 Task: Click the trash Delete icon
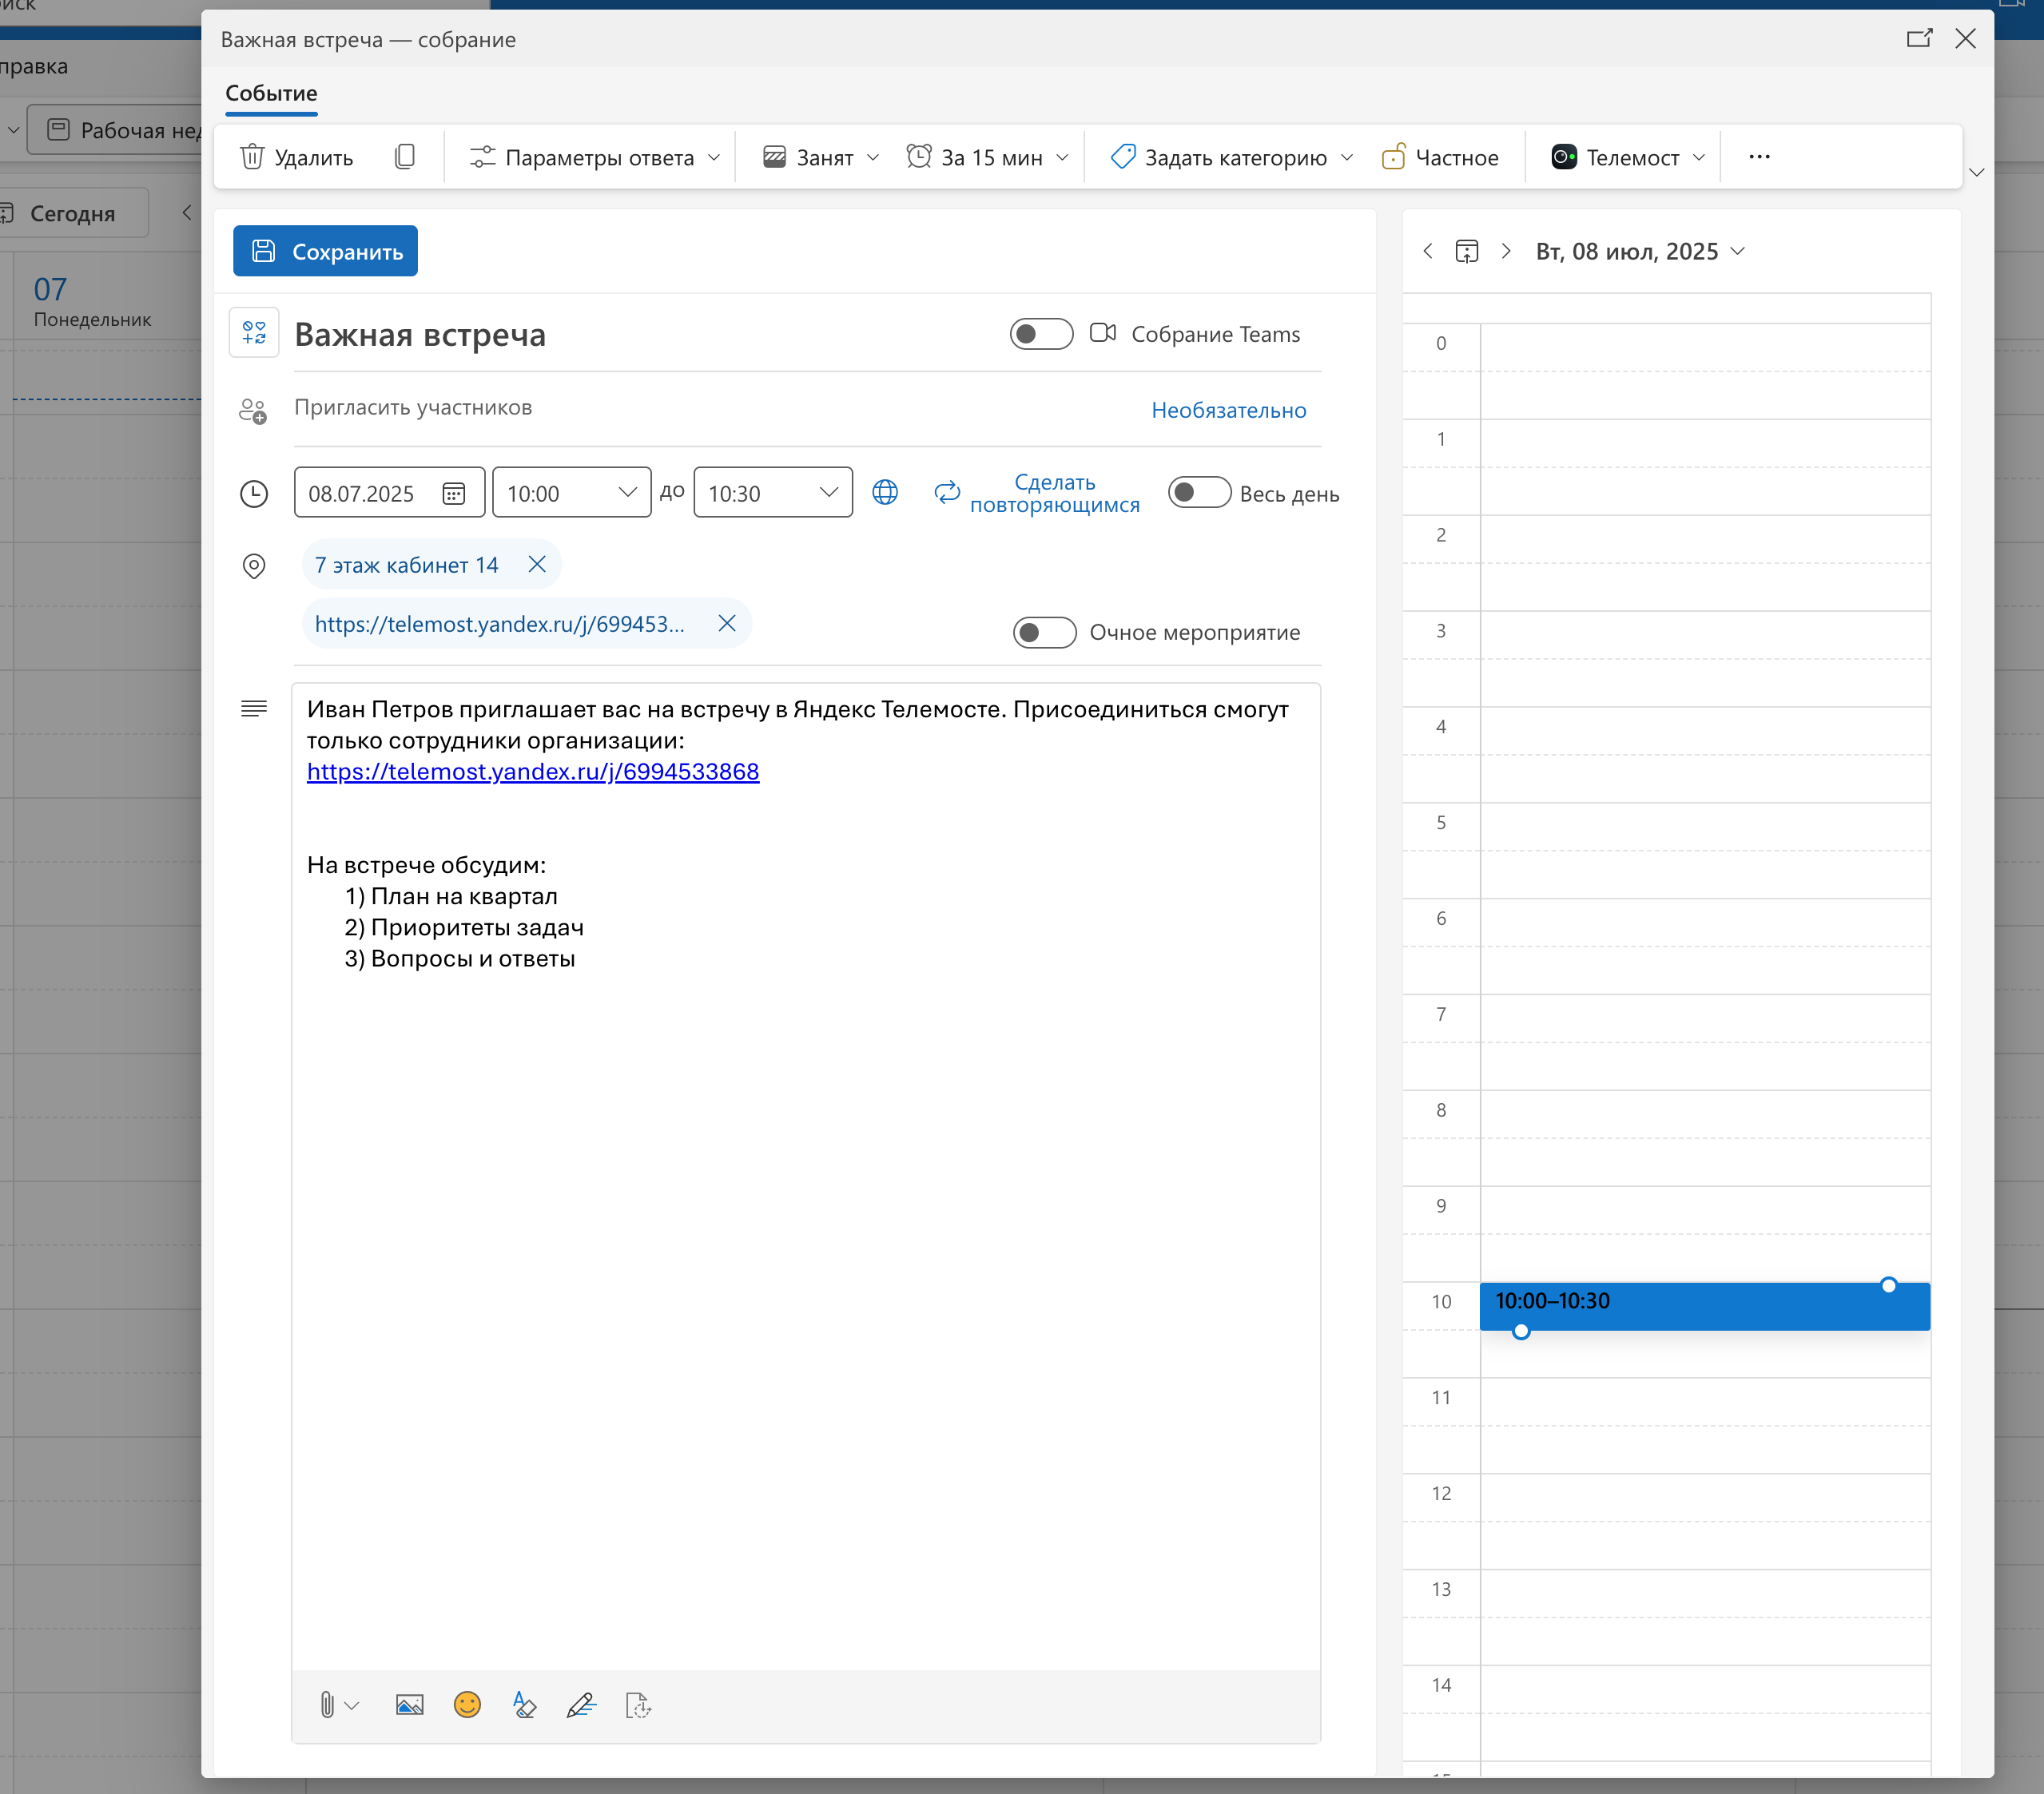(253, 157)
